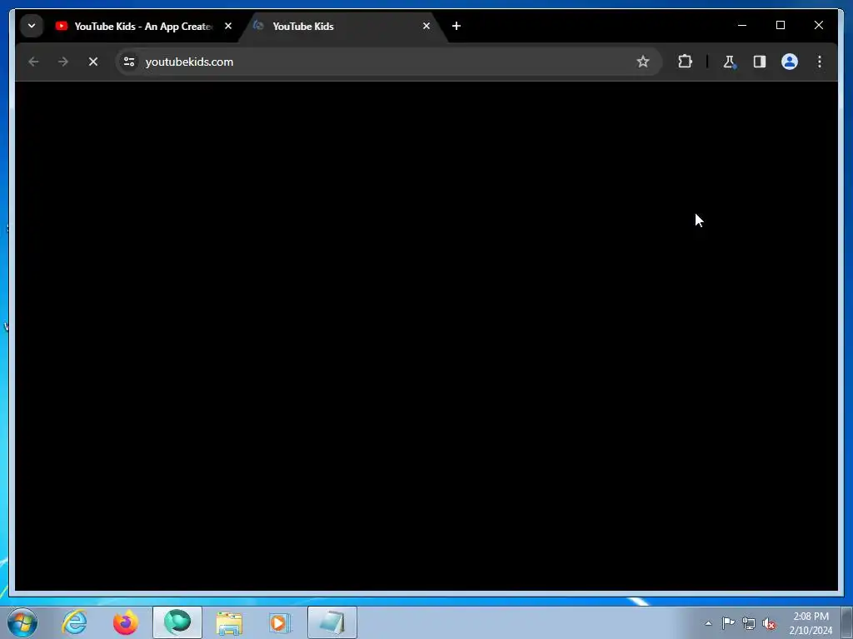Open a new tab with plus button
Screen dimensions: 853x639
tap(456, 26)
